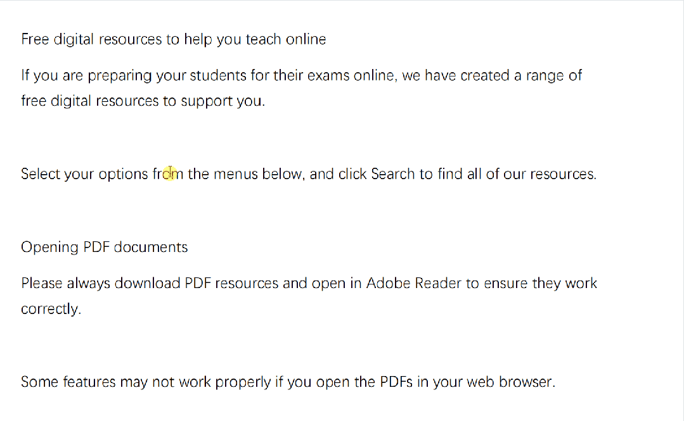Click the word "Search" in the instructions sentence
684x421 pixels.
pos(393,174)
